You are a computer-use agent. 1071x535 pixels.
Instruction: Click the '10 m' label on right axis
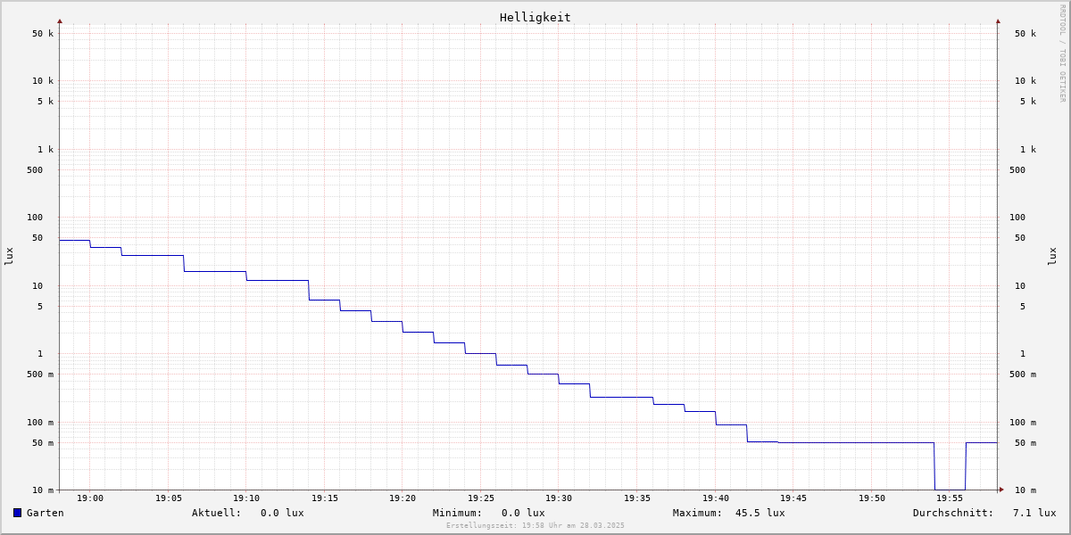click(x=1025, y=490)
